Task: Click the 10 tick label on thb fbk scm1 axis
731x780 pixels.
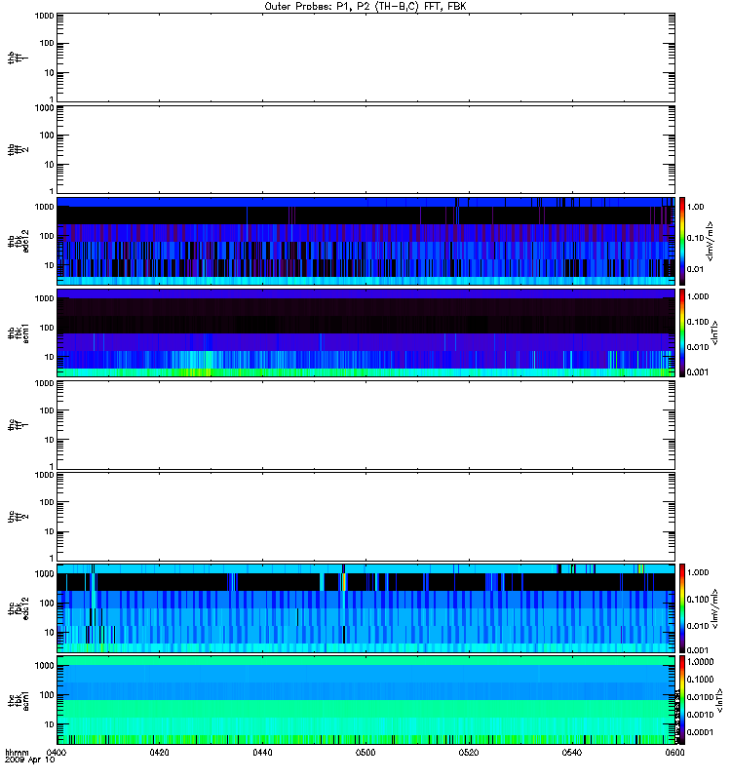Action: pyautogui.click(x=50, y=357)
